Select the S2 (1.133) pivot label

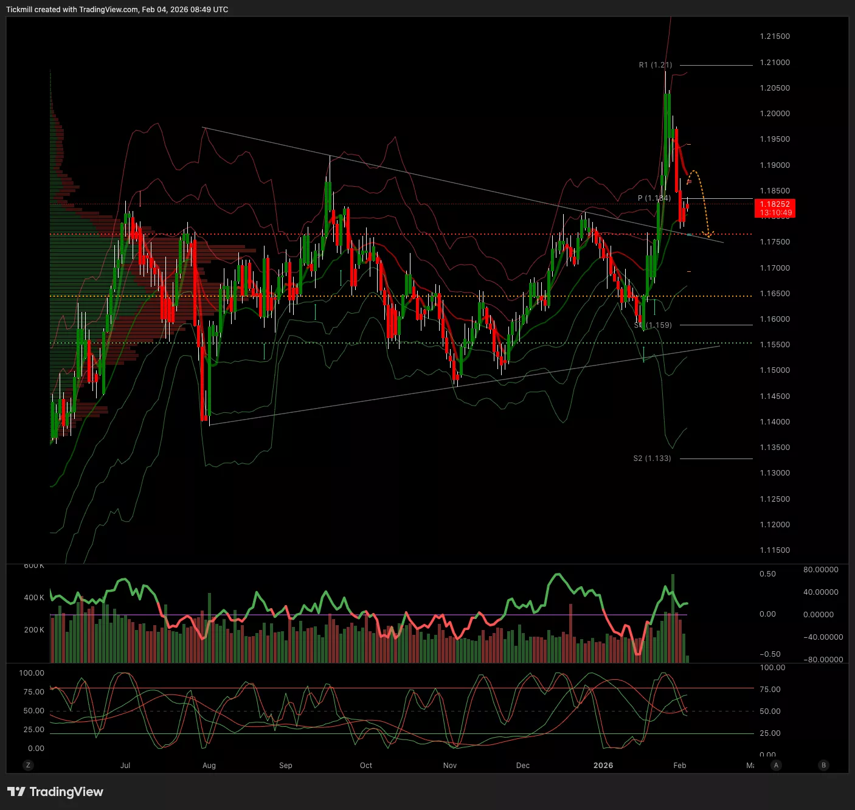click(x=652, y=459)
